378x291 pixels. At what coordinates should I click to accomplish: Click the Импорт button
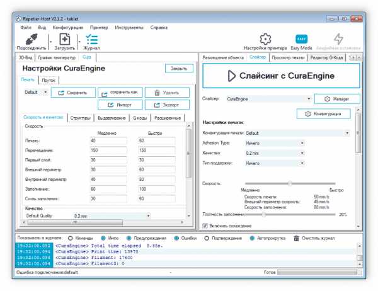point(120,105)
